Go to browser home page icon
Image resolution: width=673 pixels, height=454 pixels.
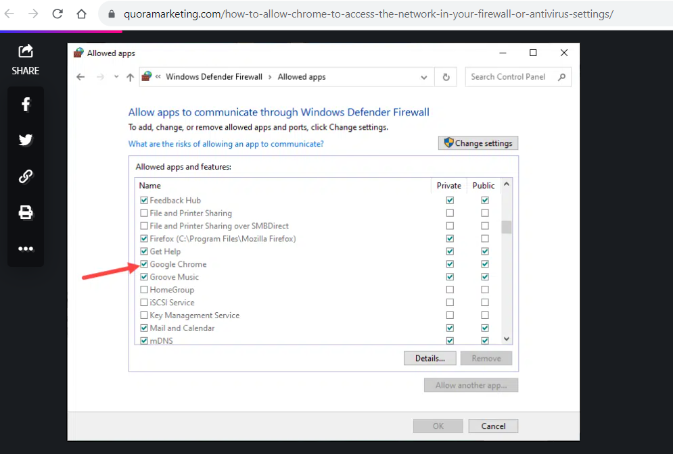[81, 14]
